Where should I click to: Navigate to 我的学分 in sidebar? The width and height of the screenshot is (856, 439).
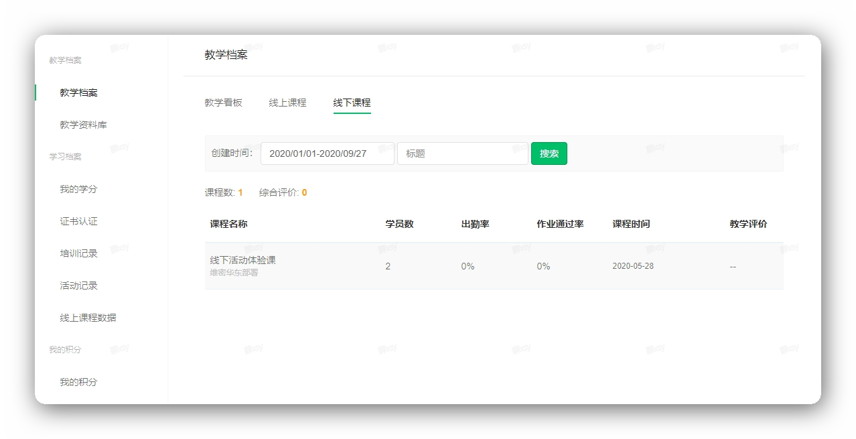click(78, 189)
